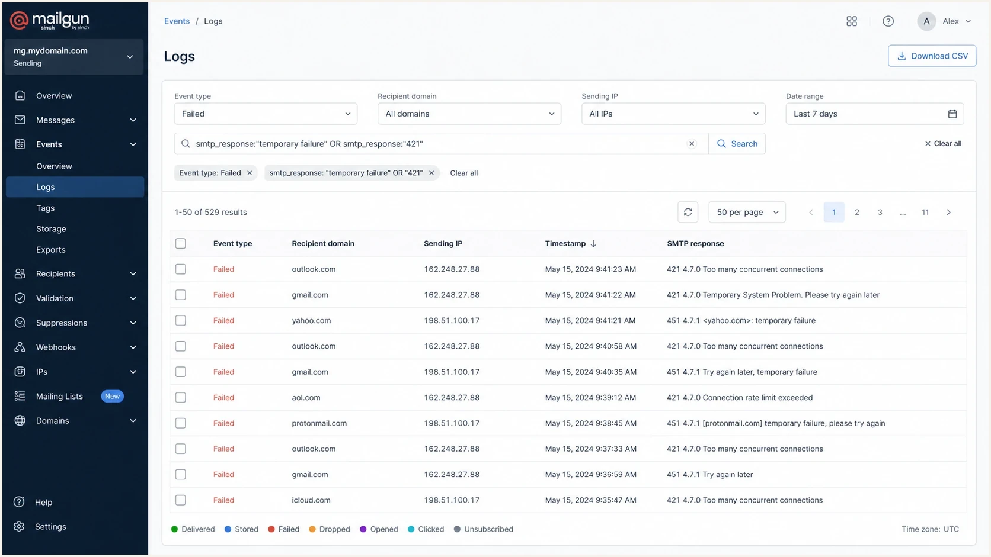Click the sidebar Help icon

[x=20, y=502]
